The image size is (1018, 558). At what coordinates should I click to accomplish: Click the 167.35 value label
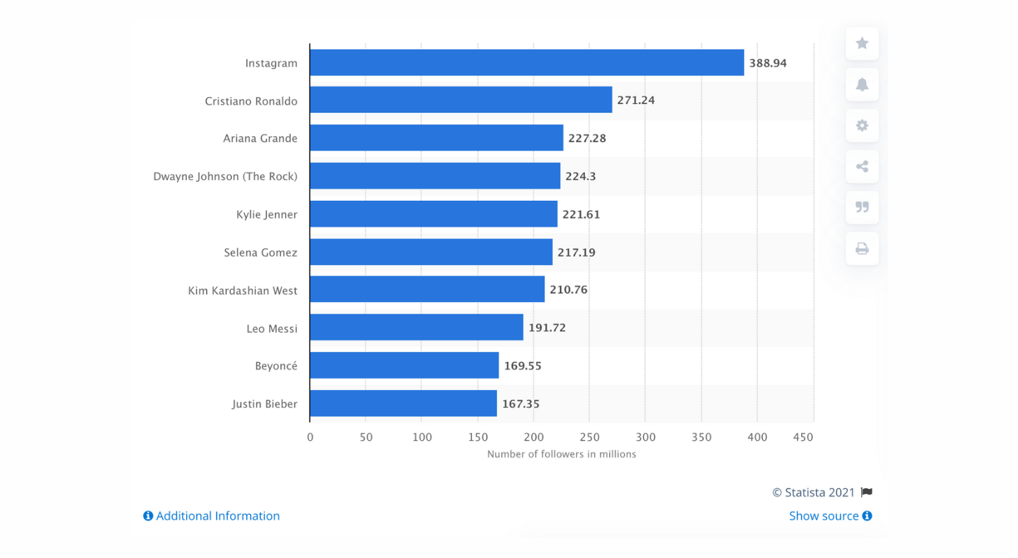pos(521,403)
